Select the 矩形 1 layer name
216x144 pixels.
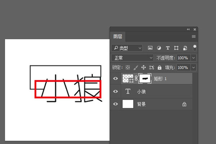tap(160, 79)
